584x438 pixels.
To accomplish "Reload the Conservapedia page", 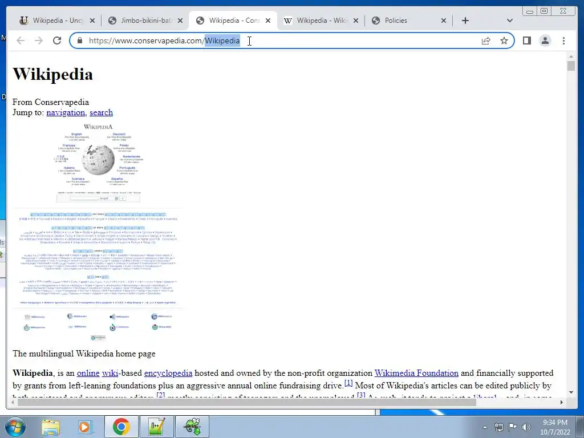I will [57, 40].
